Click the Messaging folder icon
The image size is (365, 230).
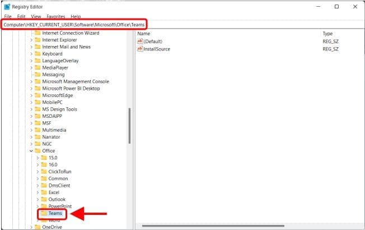(38, 75)
